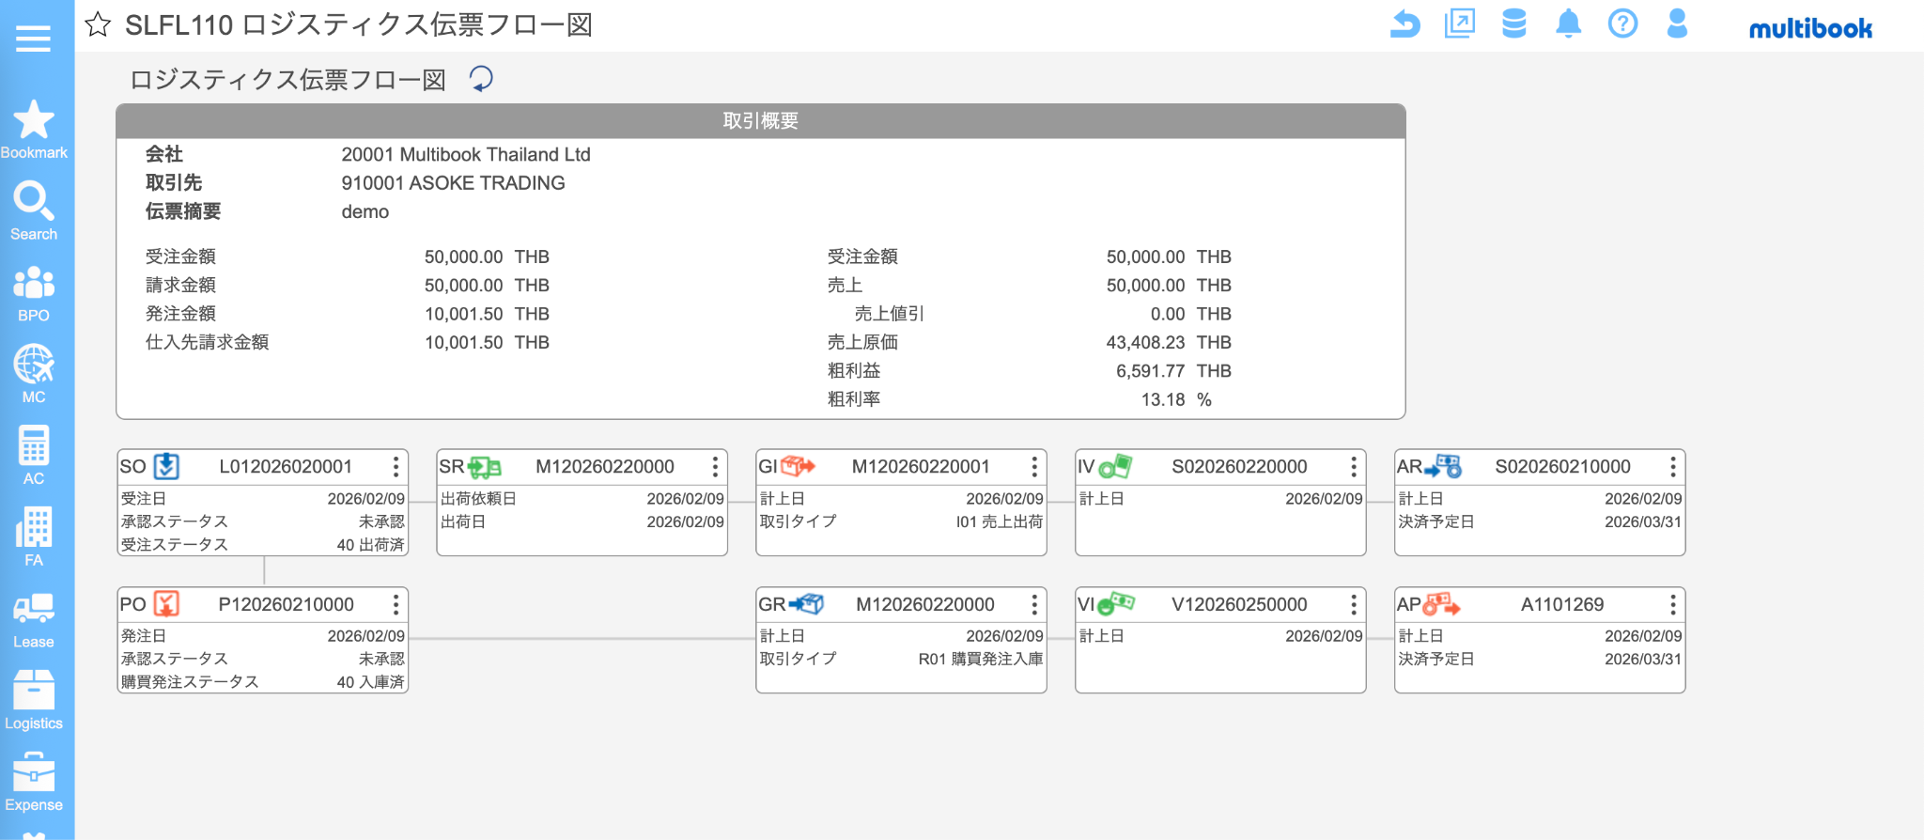Image resolution: width=1924 pixels, height=840 pixels.
Task: Click the back arrow icon in header
Action: point(1404,23)
